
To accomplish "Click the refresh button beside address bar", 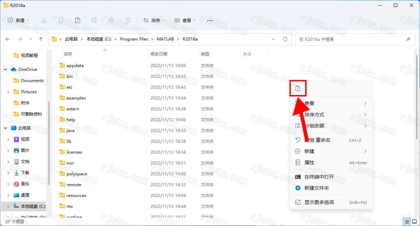I will pyautogui.click(x=285, y=39).
